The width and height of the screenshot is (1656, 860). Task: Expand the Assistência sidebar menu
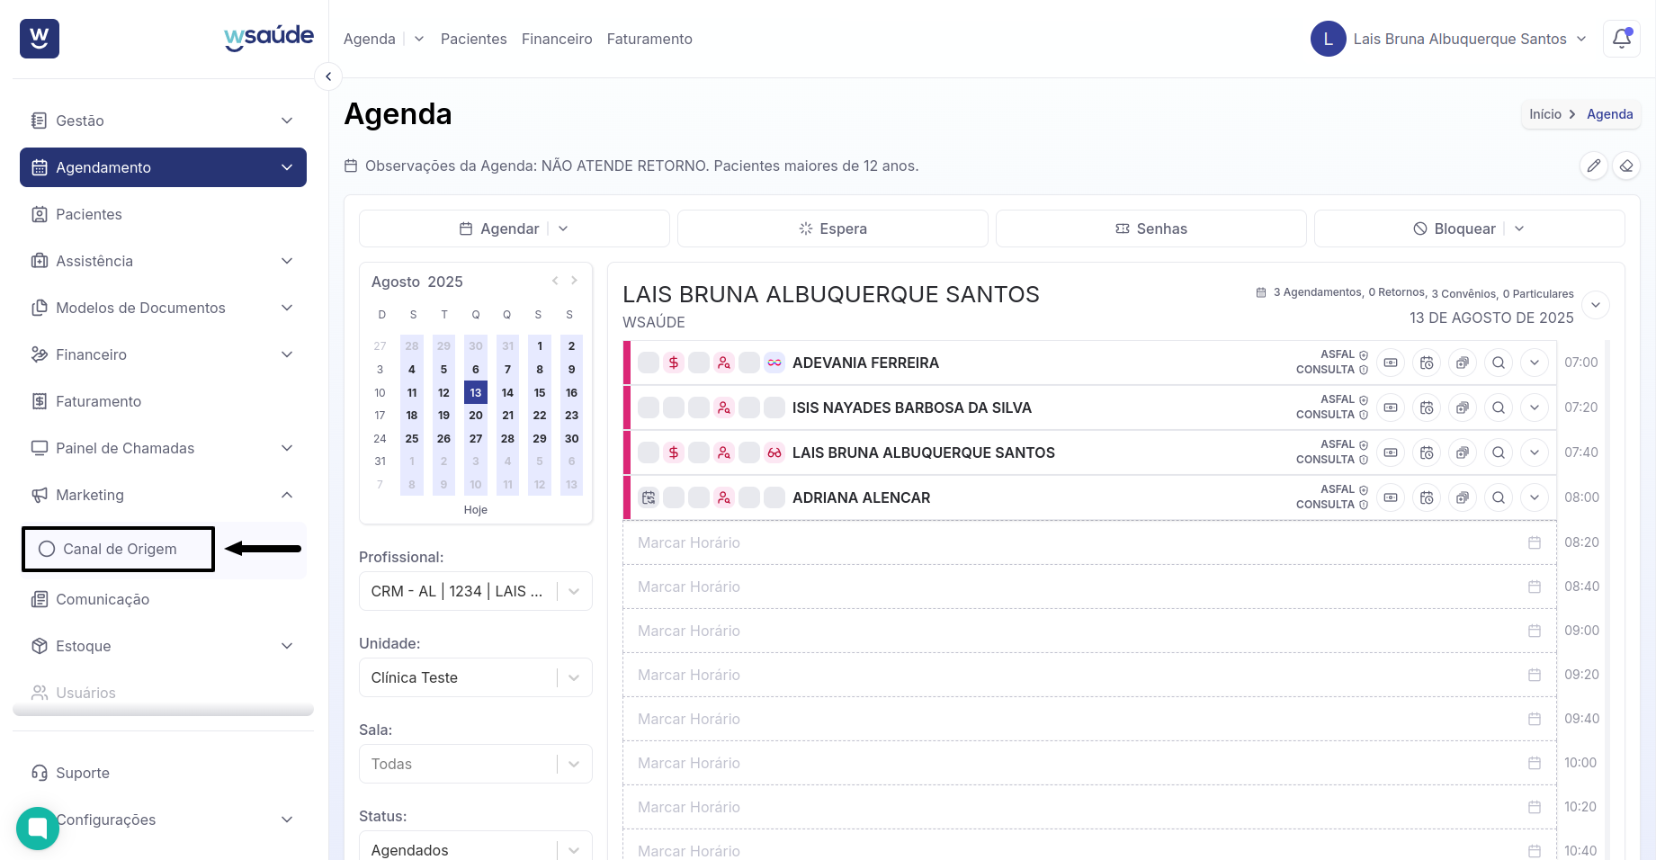(163, 261)
